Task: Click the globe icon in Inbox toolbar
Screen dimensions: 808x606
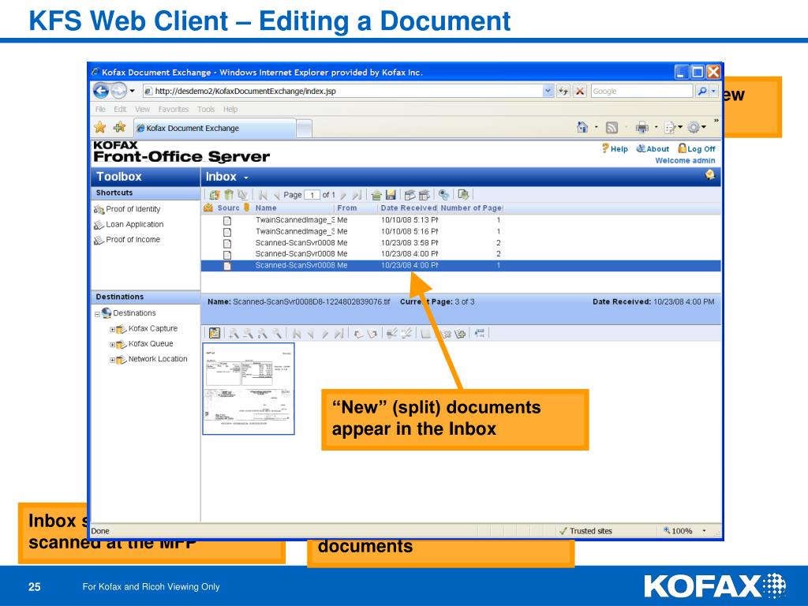Action: click(x=443, y=195)
